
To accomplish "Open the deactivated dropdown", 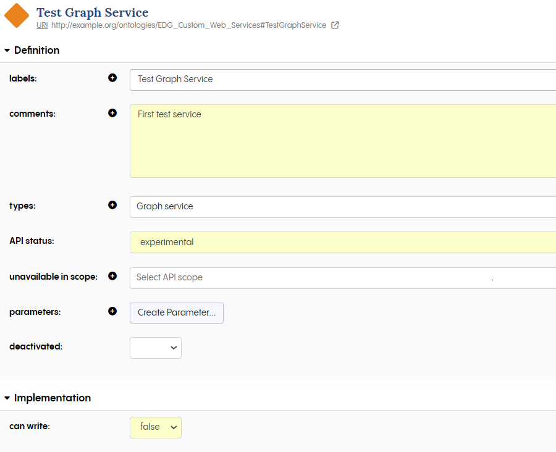I will point(155,348).
